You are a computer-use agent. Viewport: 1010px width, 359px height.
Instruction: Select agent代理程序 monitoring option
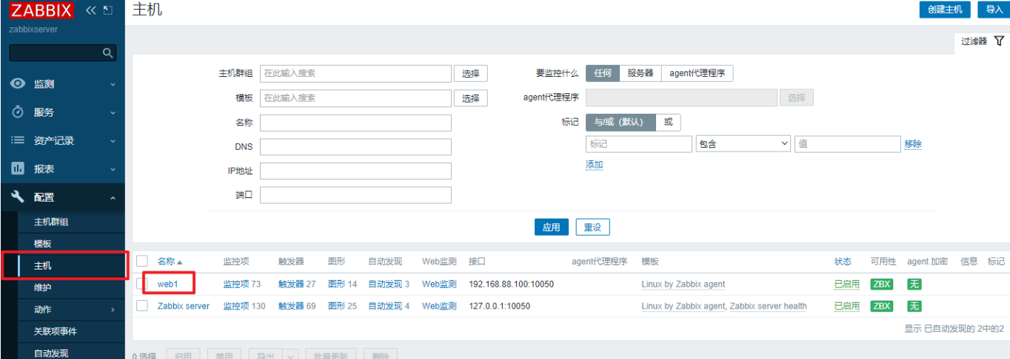click(697, 73)
